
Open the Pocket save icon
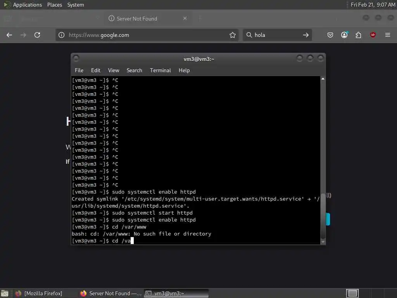tap(330, 35)
